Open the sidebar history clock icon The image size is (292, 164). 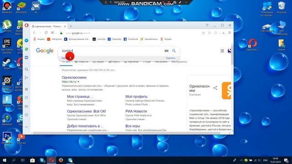26,115
